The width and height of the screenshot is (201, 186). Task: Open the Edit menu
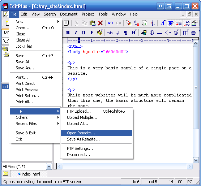point(24,14)
